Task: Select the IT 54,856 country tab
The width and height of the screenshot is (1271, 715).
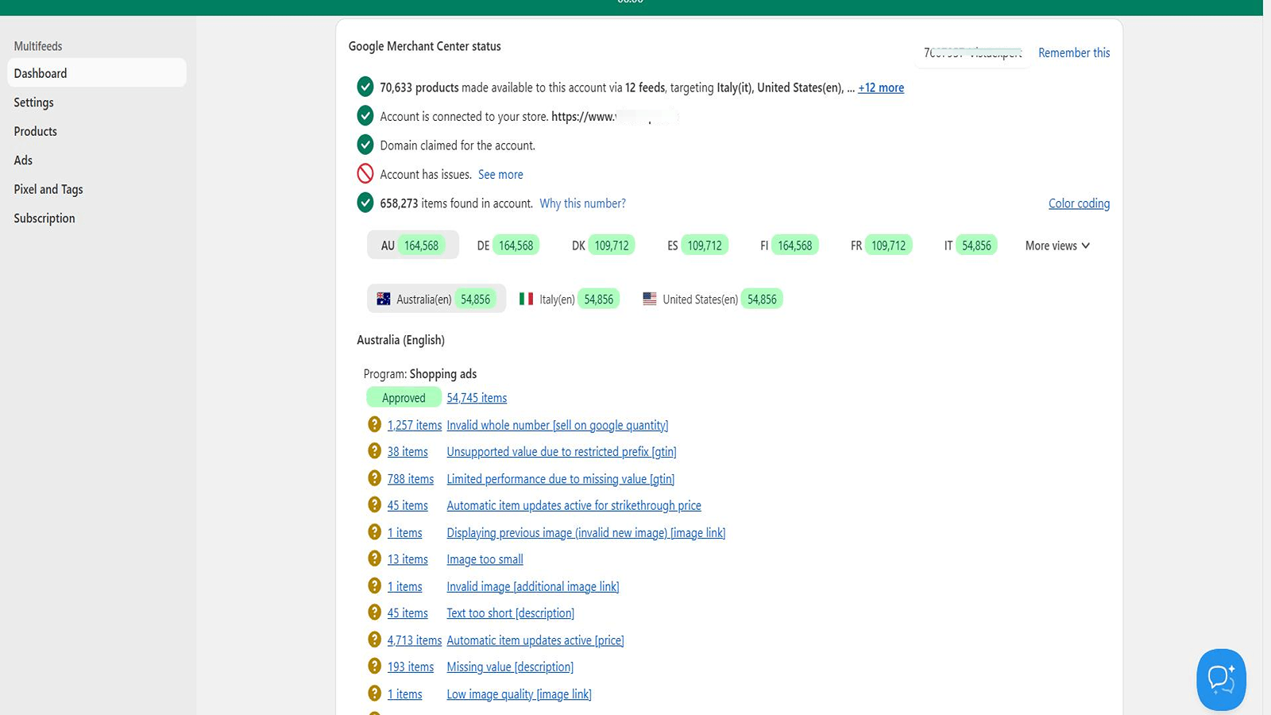Action: tap(969, 245)
